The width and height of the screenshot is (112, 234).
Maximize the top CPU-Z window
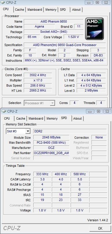pos(97,2)
